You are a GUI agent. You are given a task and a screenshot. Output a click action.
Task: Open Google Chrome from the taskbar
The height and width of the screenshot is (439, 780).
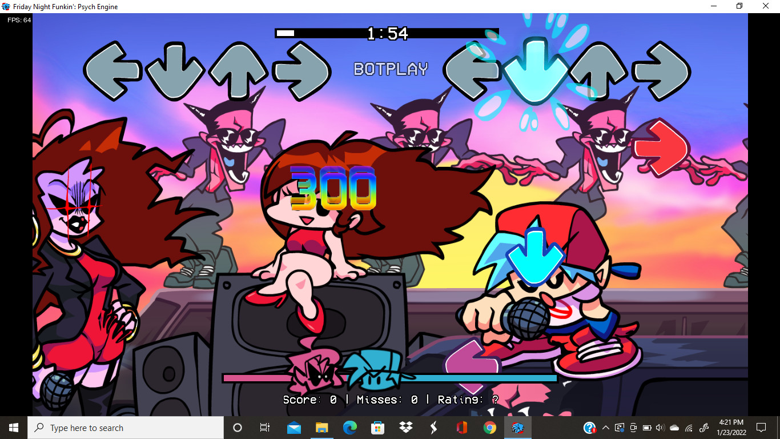click(x=490, y=428)
